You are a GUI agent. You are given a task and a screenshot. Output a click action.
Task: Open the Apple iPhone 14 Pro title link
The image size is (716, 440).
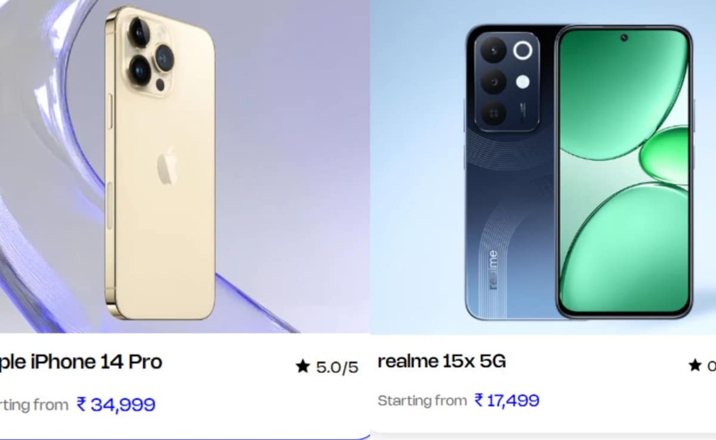pyautogui.click(x=81, y=362)
